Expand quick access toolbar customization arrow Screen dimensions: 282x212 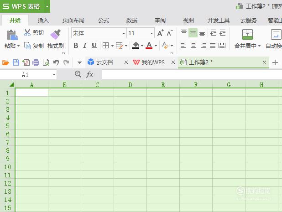click(x=79, y=62)
